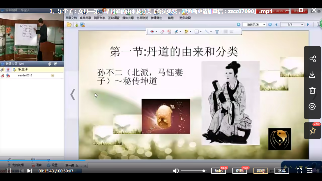Select the rectangle shape tool
Viewport: 322px width, 181px height.
(196, 32)
